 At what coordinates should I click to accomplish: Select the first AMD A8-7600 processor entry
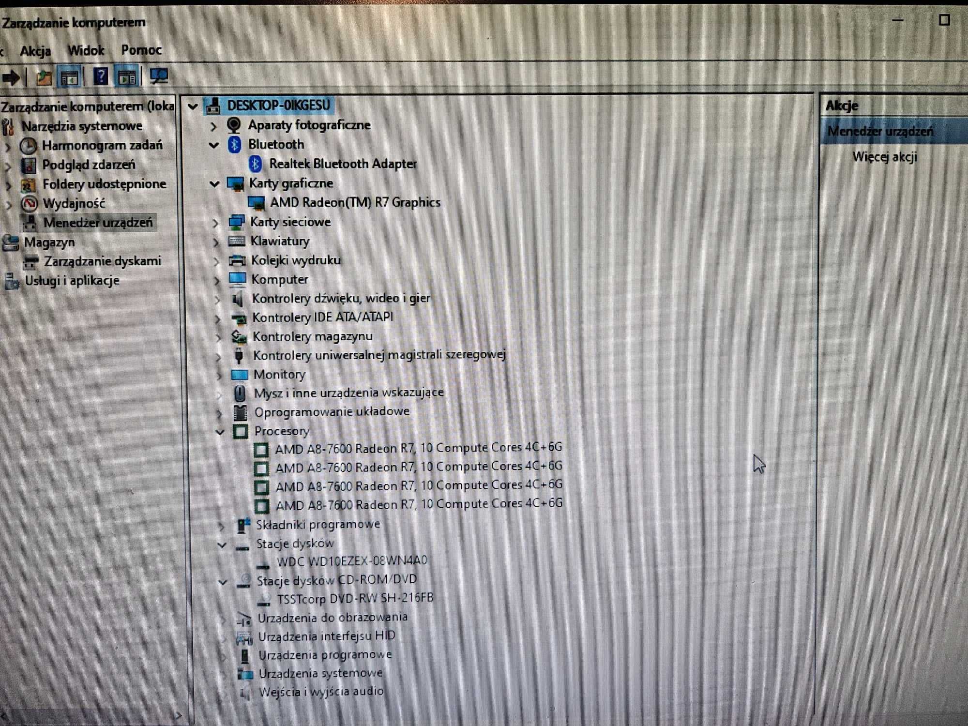click(419, 449)
